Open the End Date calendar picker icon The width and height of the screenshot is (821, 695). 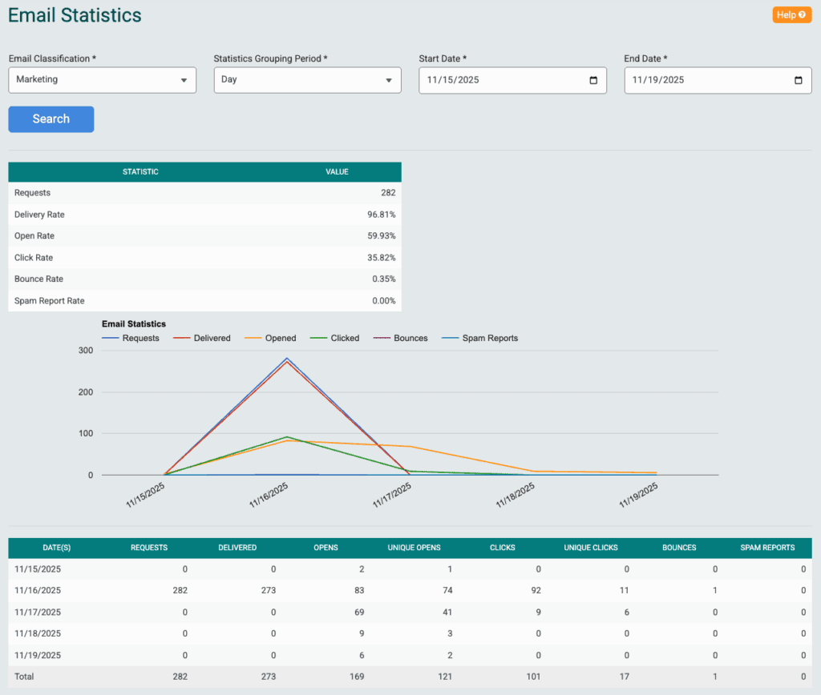[798, 80]
